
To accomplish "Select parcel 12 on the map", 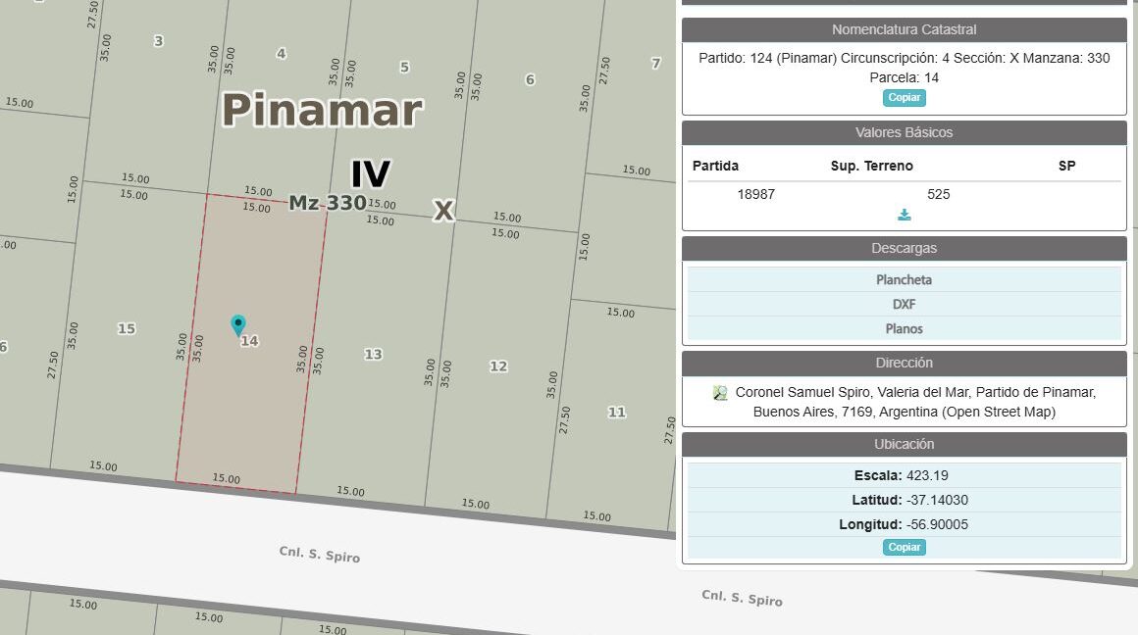I will click(498, 366).
